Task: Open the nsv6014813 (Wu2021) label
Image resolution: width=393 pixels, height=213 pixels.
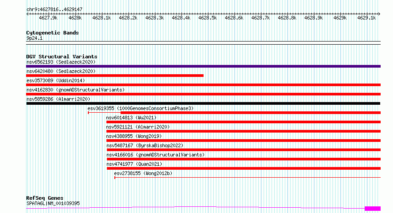Action: 131,118
